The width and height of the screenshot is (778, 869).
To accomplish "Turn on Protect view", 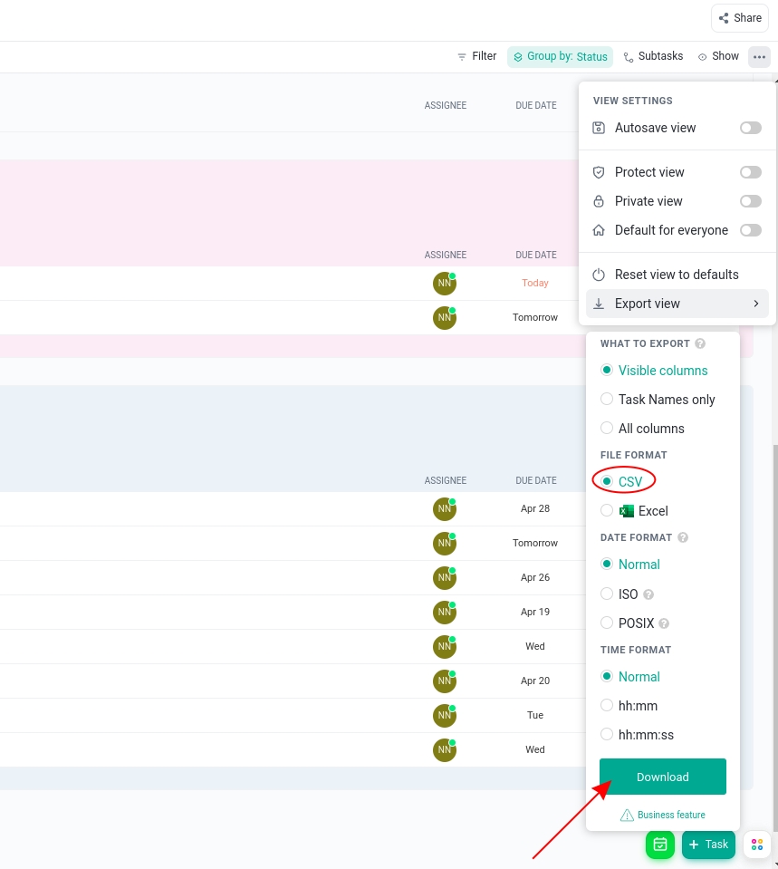I will pyautogui.click(x=751, y=172).
